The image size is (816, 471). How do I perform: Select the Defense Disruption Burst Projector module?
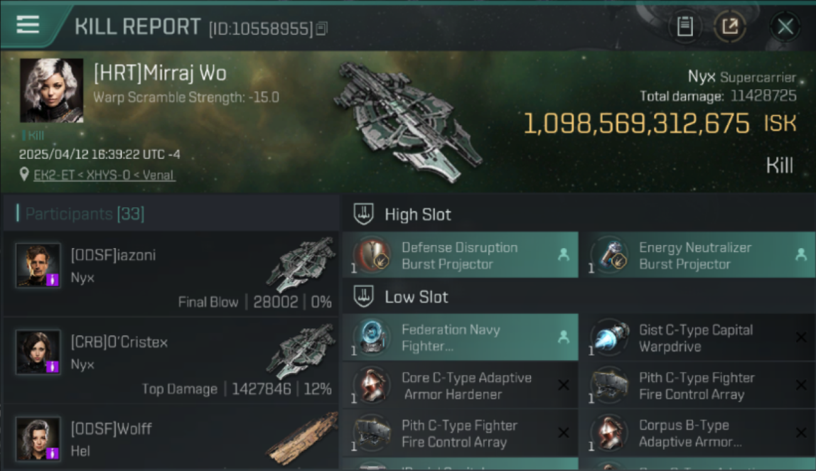[x=460, y=256]
